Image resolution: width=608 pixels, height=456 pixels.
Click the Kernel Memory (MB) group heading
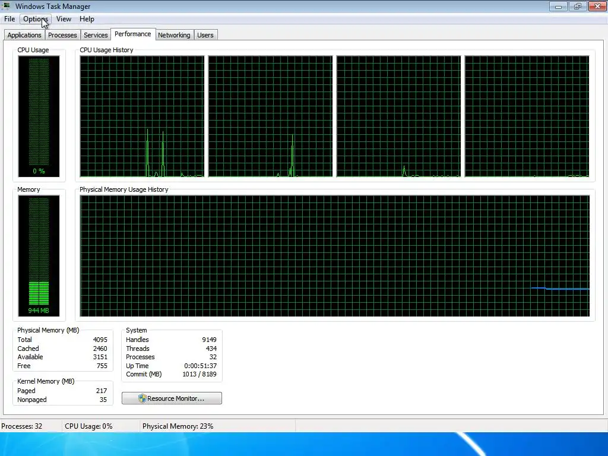click(46, 382)
